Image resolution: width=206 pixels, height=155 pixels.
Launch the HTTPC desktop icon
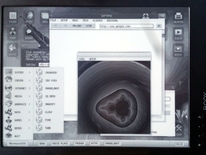pos(29,17)
